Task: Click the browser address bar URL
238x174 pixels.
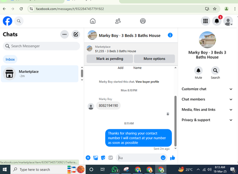Action: 70,9
